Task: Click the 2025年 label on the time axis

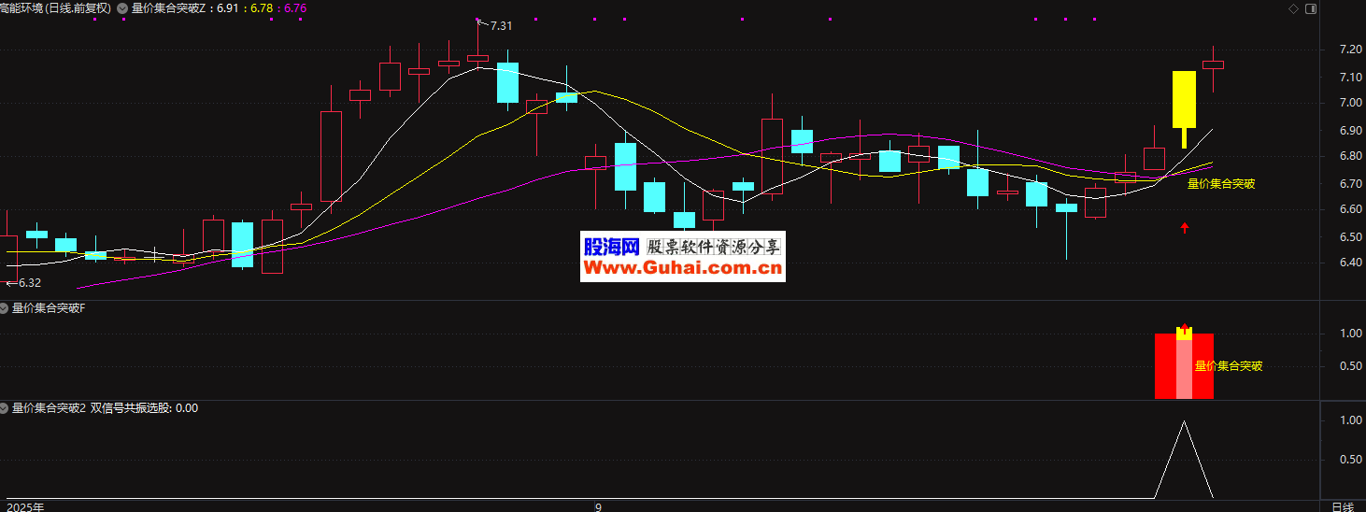Action: click(24, 505)
